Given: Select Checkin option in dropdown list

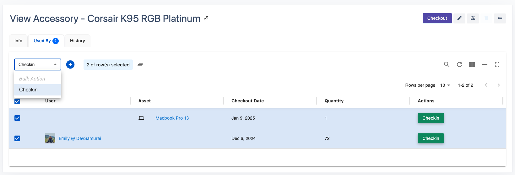Looking at the screenshot, I should click(x=28, y=90).
